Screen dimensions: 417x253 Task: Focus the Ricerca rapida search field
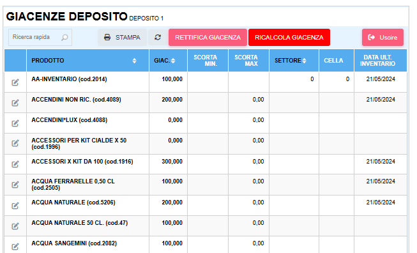coord(40,37)
